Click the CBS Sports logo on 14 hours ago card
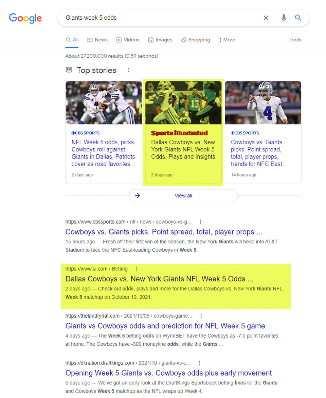The image size is (326, 398). [245, 133]
